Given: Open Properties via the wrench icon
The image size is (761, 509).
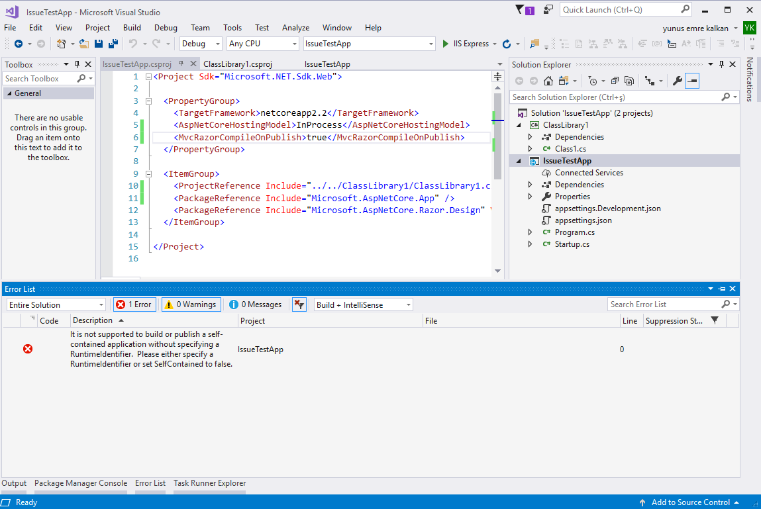Looking at the screenshot, I should (x=677, y=80).
